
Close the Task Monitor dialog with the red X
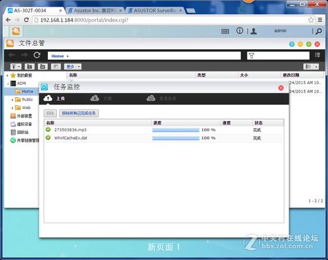[x=281, y=88]
